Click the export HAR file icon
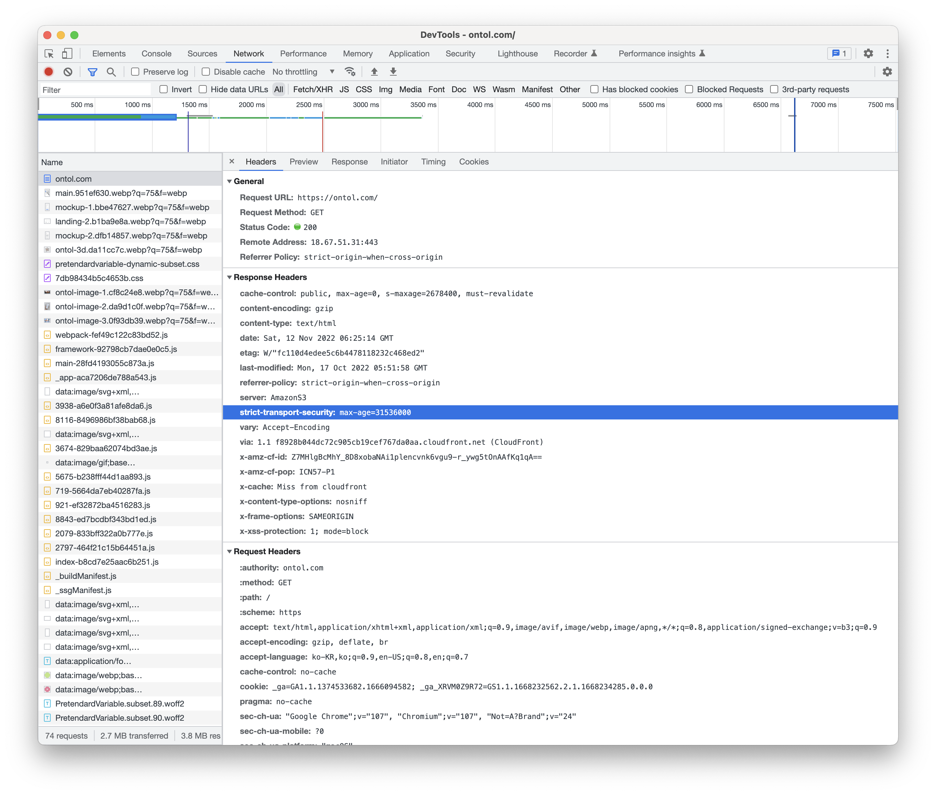 click(394, 72)
